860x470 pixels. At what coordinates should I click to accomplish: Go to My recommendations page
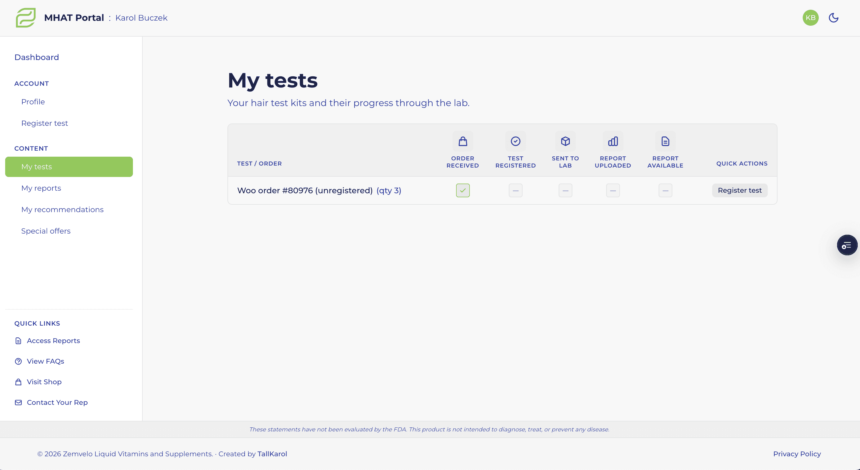pyautogui.click(x=62, y=210)
